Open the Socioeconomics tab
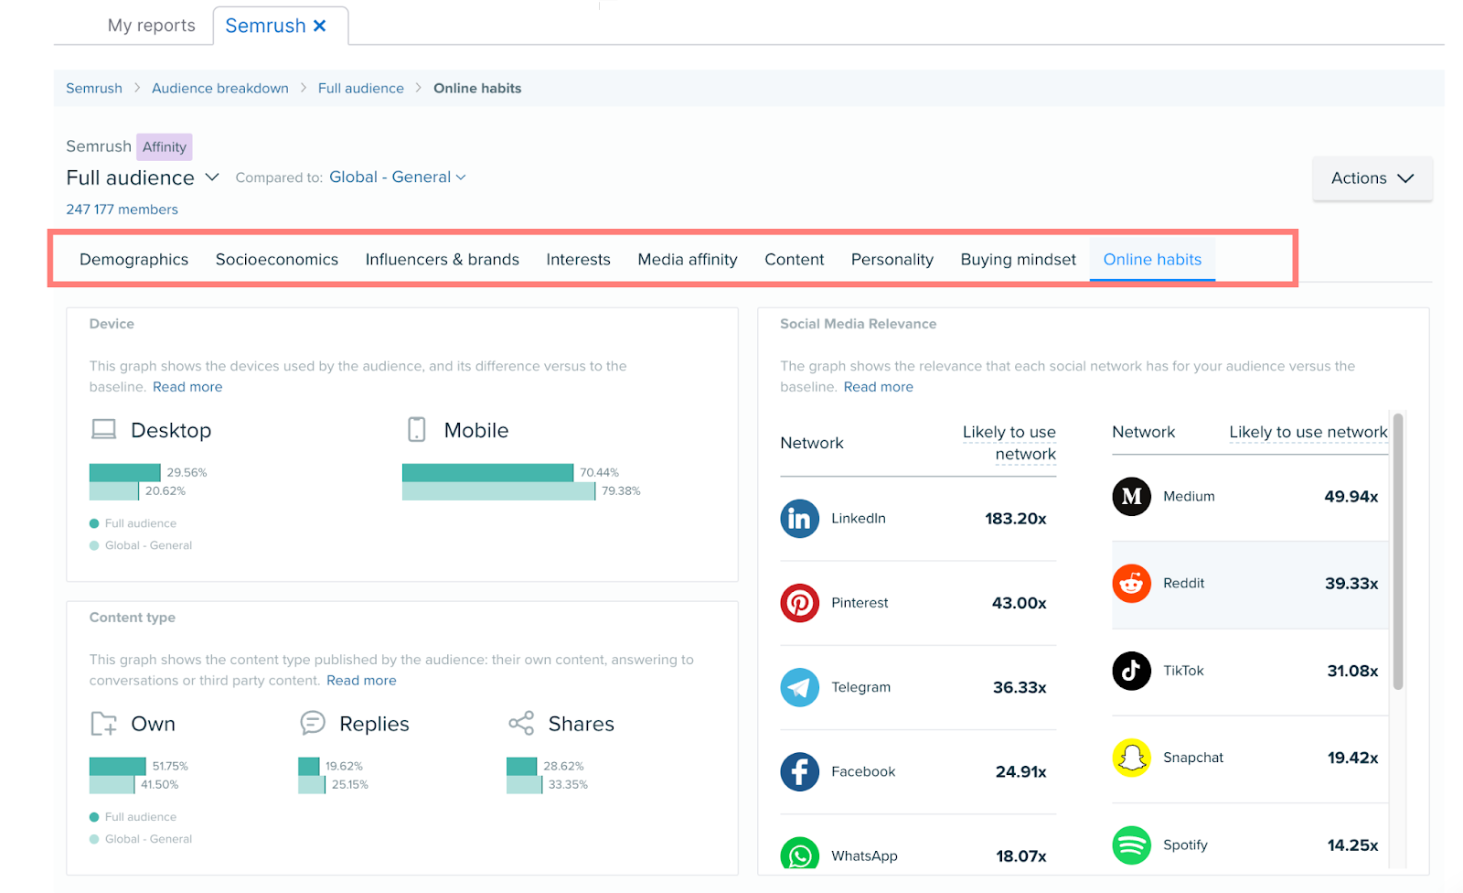Screen dimensions: 1463x893 click(277, 260)
